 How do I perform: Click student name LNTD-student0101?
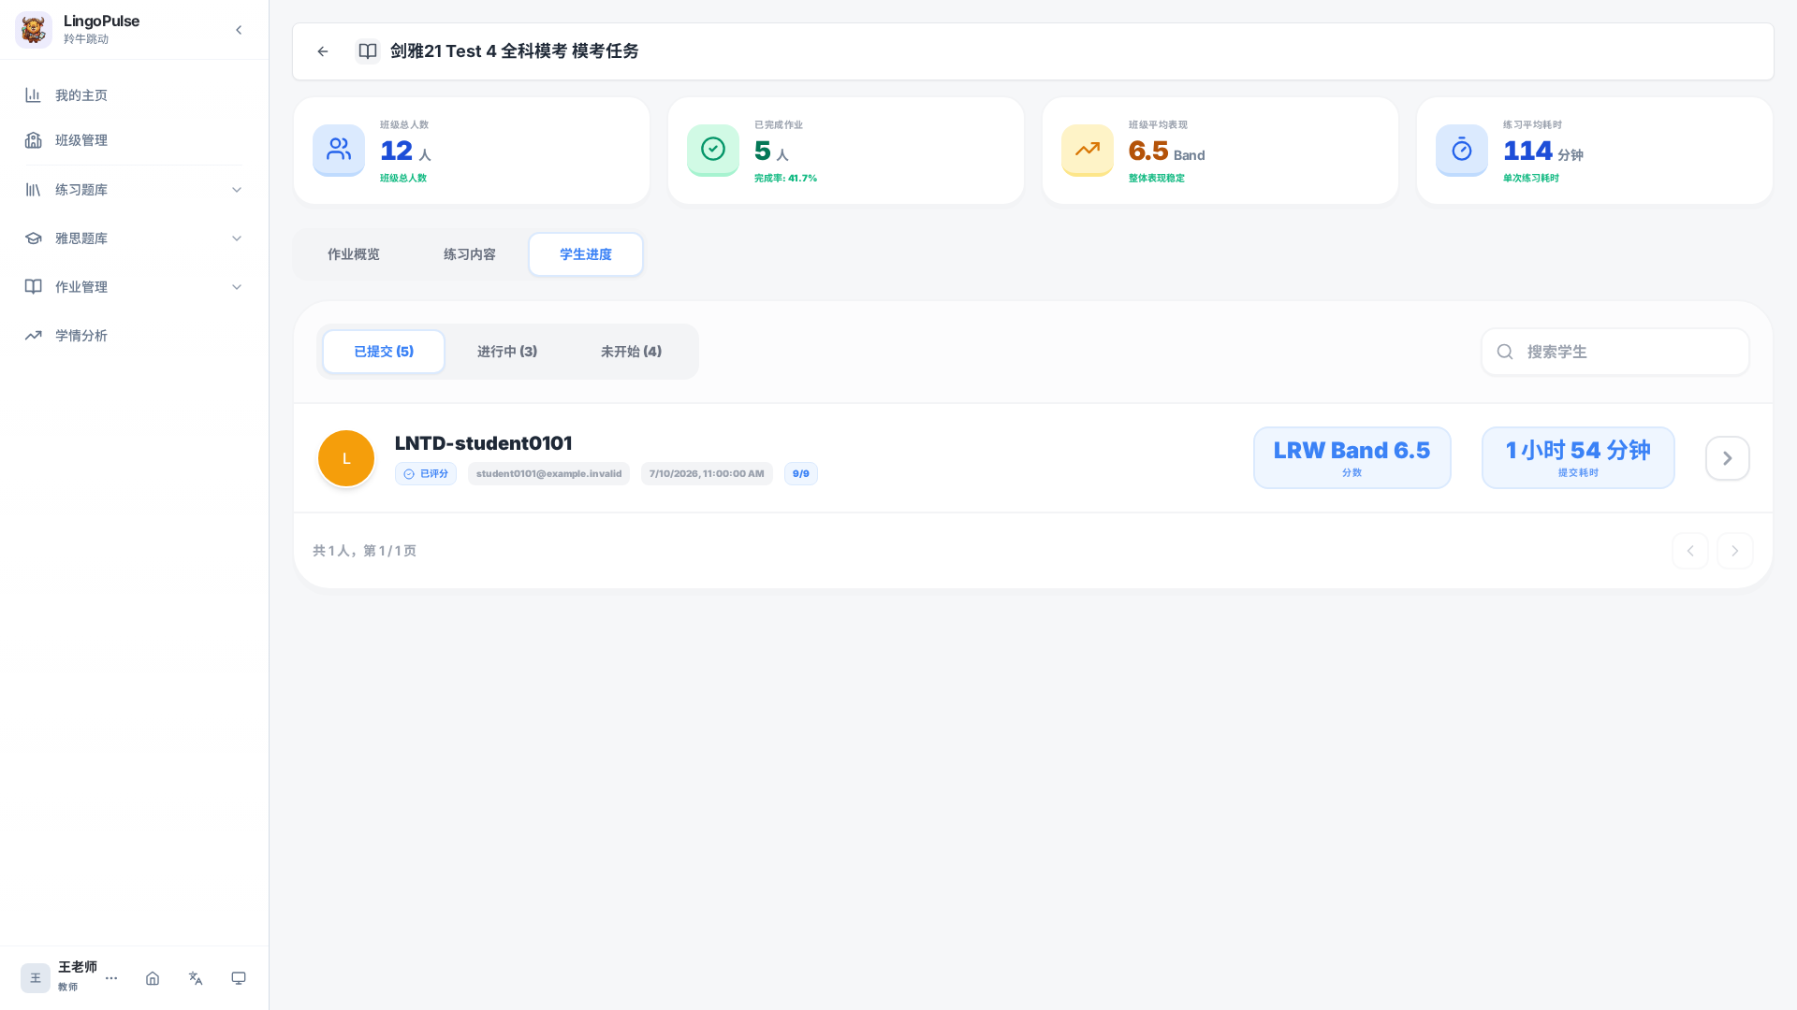click(x=483, y=443)
